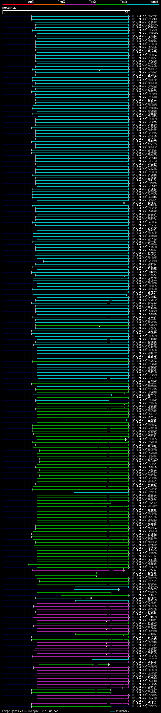The width and height of the screenshot is (161, 713).
Task: Select hit label UniRef100_Q96Y04
Action: click(144, 687)
